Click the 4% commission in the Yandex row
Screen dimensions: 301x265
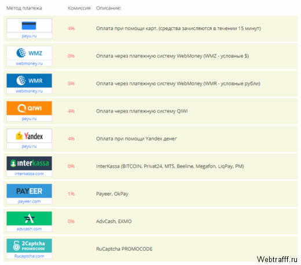[x=71, y=139]
